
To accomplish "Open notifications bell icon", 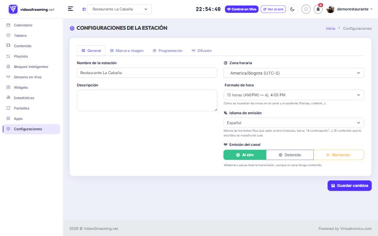I will (x=318, y=9).
